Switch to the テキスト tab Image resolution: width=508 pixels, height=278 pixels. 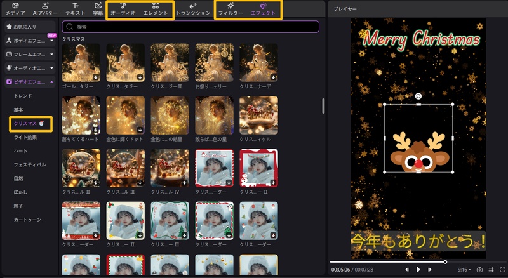click(75, 9)
